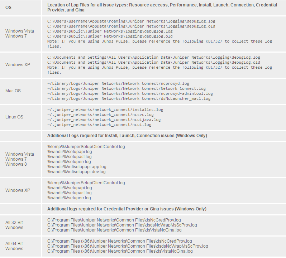The width and height of the screenshot is (286, 258).
Task: Select the 'Network Connect.log' Mac path
Action: 127,88
